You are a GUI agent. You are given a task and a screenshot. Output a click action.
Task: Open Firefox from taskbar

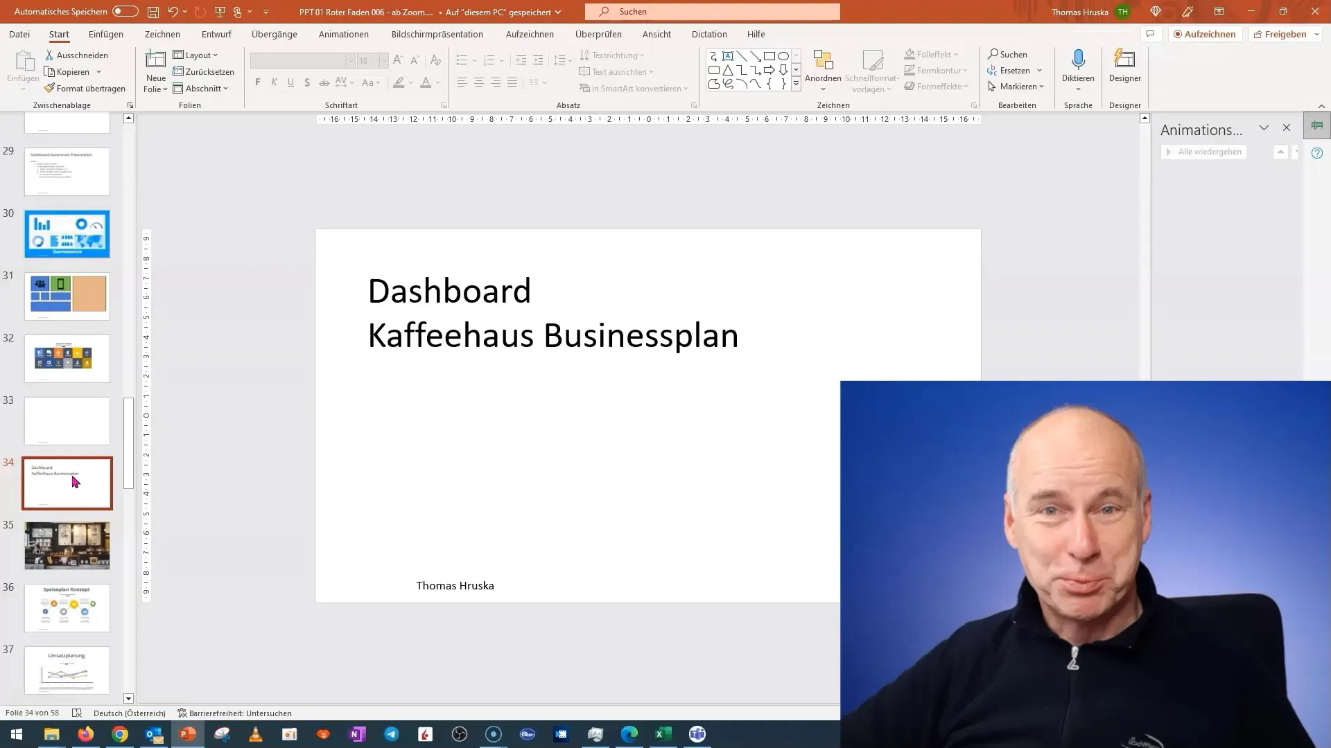click(x=86, y=734)
